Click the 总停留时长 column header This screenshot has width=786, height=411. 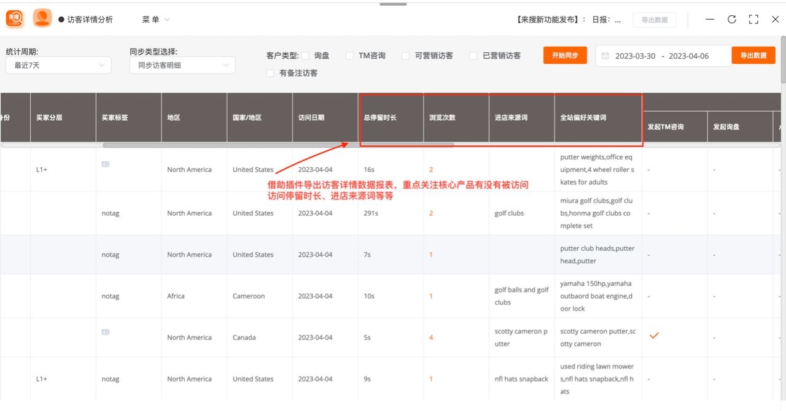click(391, 117)
